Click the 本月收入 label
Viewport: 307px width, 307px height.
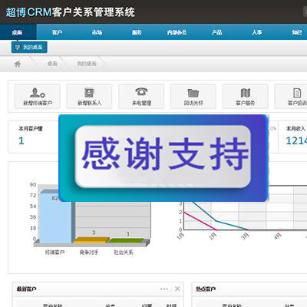(x=295, y=128)
